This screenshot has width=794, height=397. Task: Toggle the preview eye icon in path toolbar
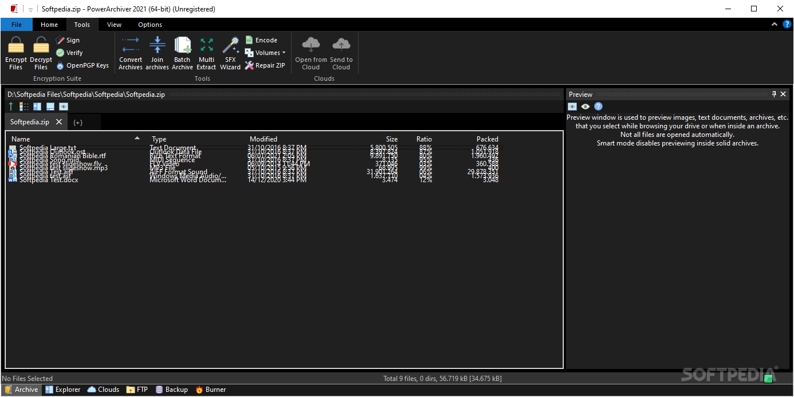coord(64,107)
